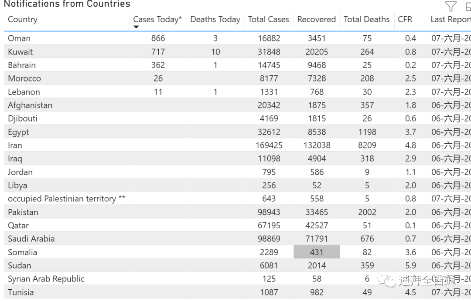Screen dimensions: 471x301
Task: Sort by the Country column header
Action: point(23,20)
